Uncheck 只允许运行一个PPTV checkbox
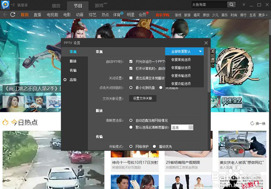This screenshot has width=271, height=189. tap(131, 61)
